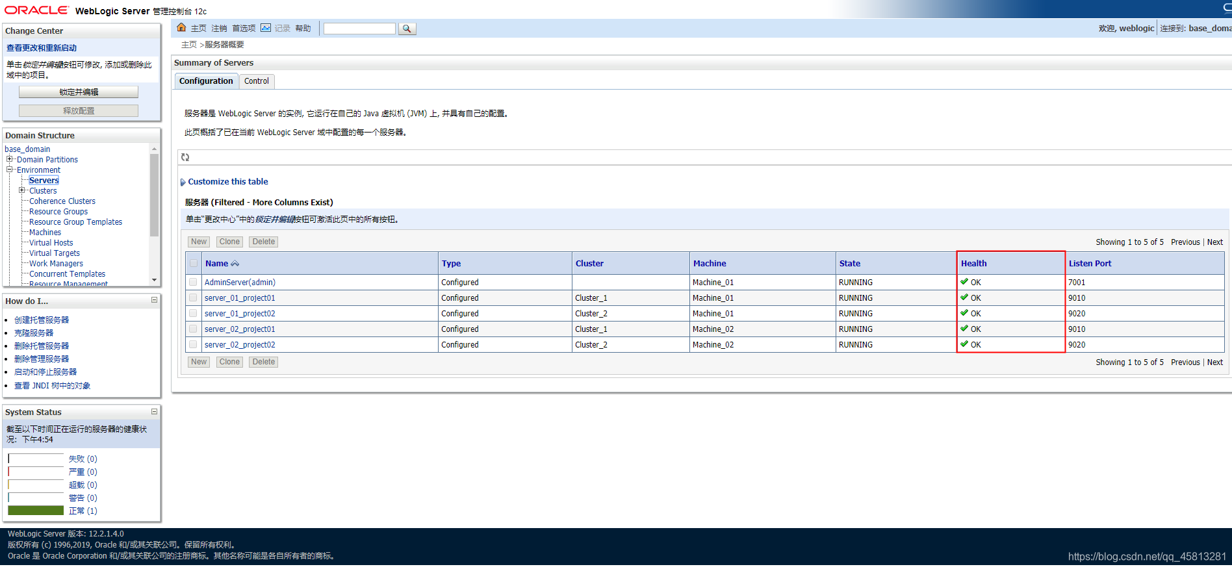Select Coherence Clusters in the tree
Image resolution: width=1232 pixels, height=569 pixels.
pyautogui.click(x=62, y=201)
